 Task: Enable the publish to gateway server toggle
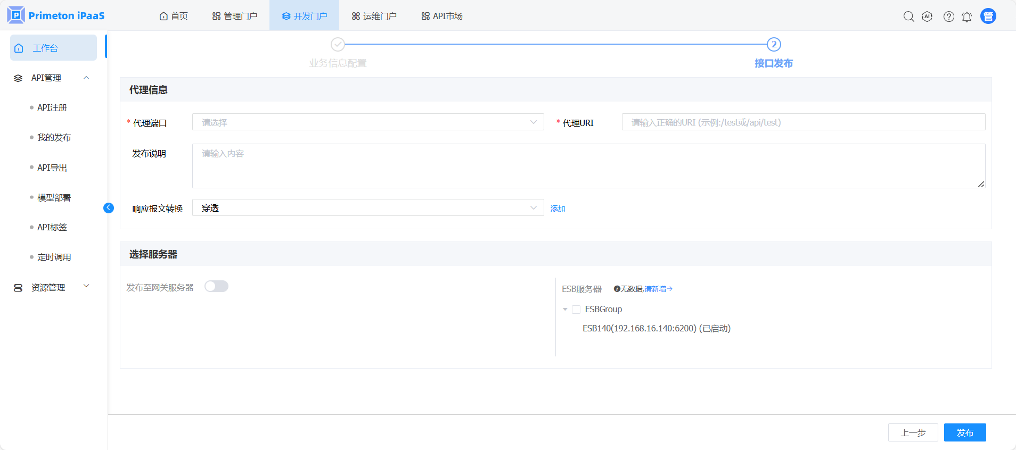click(x=216, y=287)
